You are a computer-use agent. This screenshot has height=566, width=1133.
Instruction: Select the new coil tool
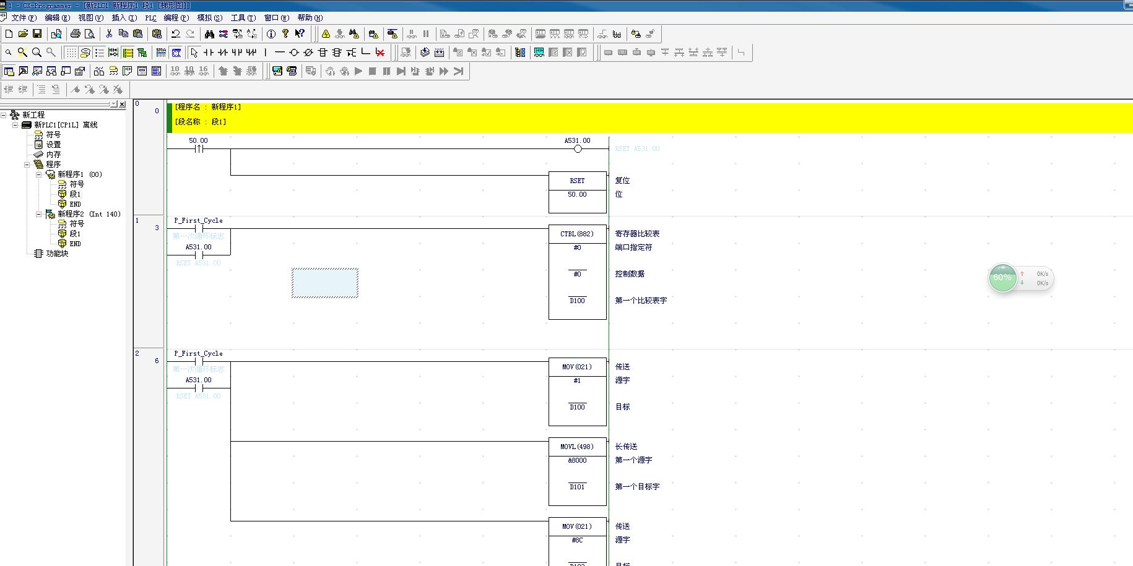click(294, 53)
